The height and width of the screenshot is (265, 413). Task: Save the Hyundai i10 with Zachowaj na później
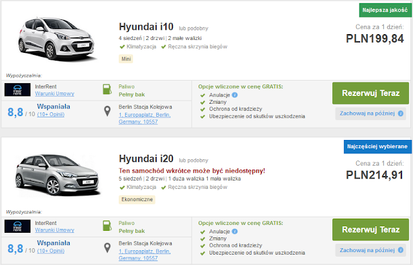coord(370,113)
